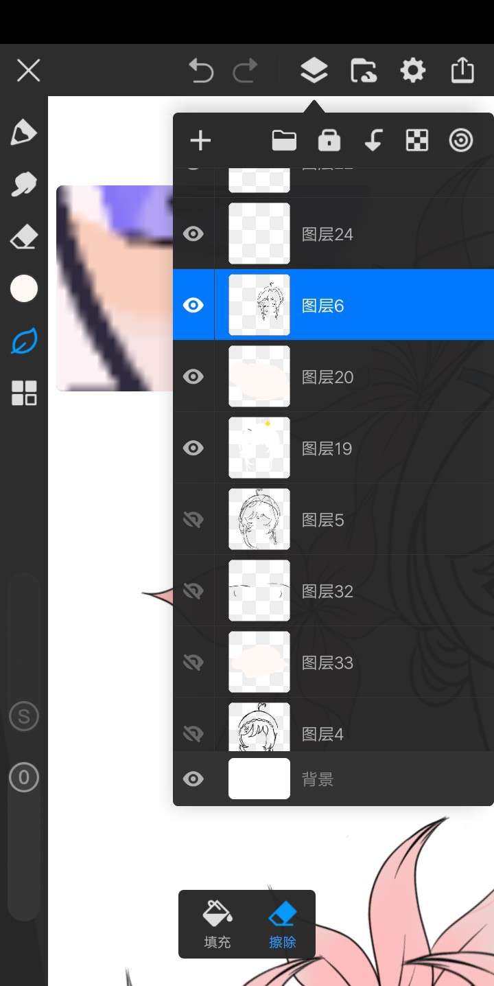Create a new layer folder
The height and width of the screenshot is (986, 494).
point(284,141)
